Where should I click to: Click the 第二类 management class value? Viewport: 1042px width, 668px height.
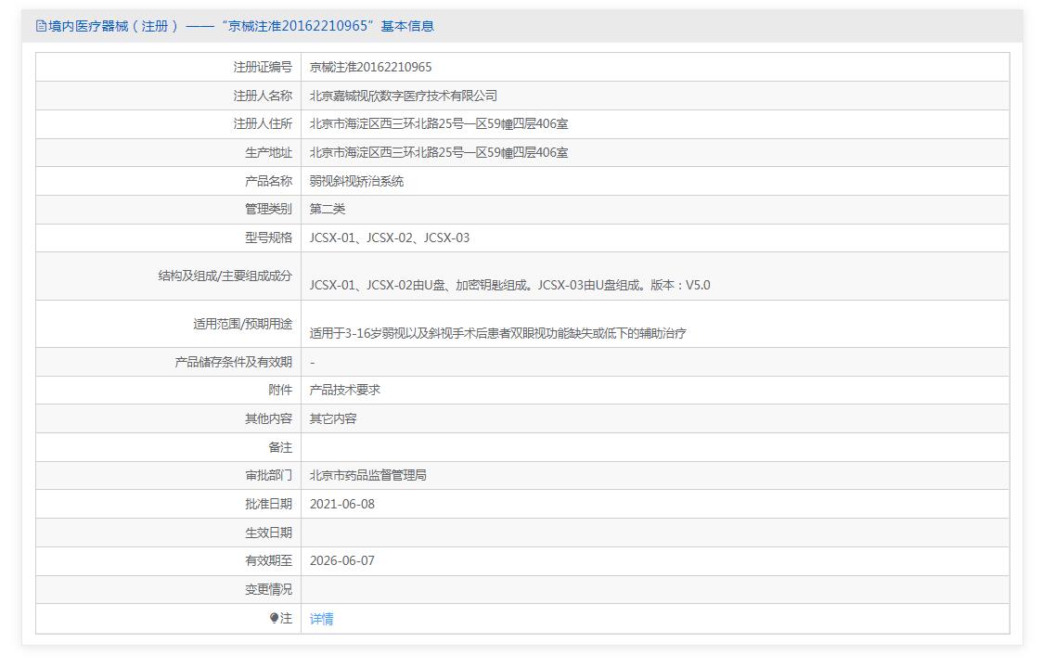click(x=327, y=209)
